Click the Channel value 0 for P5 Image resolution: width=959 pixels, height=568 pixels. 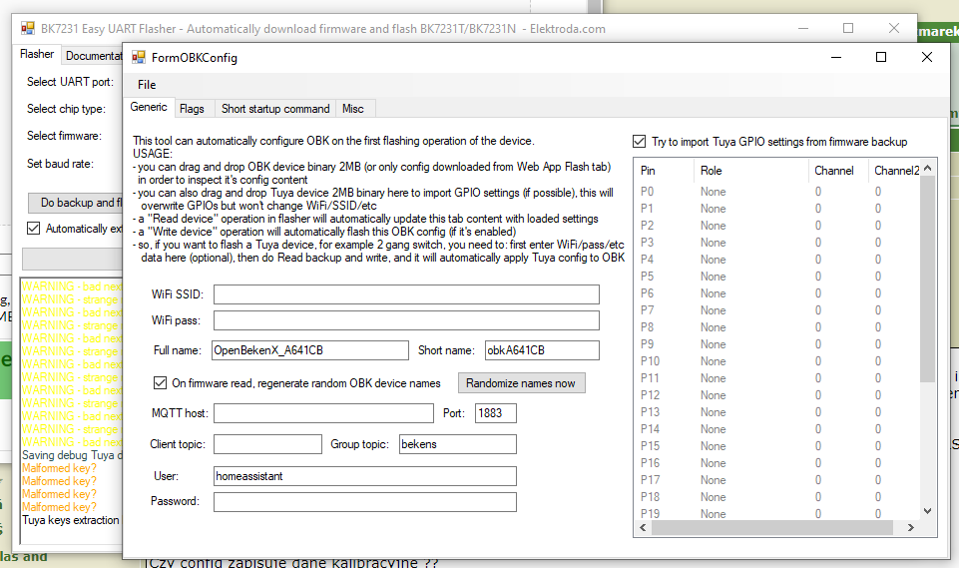tap(818, 277)
